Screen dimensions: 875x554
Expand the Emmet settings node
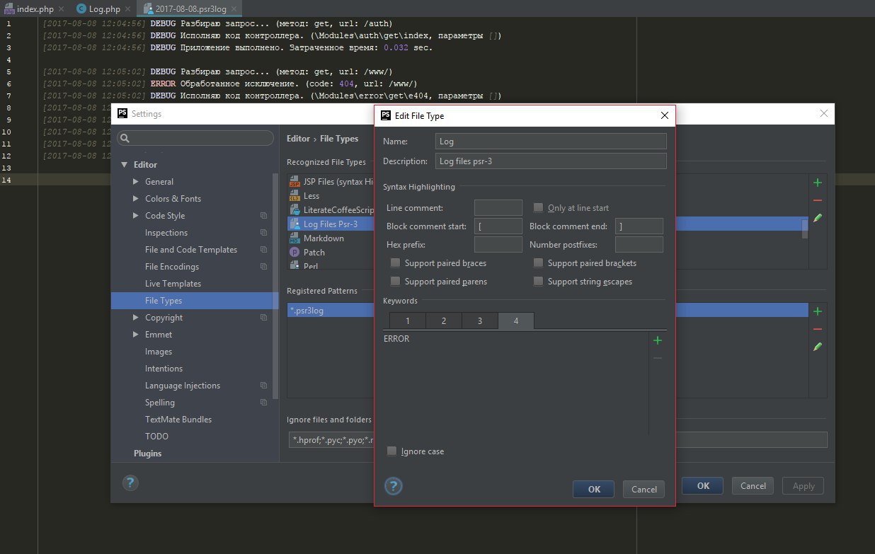136,335
